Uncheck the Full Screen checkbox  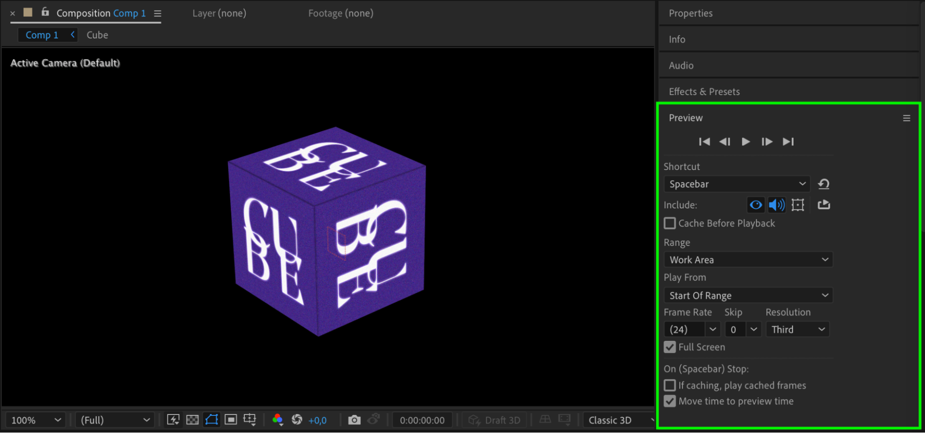[x=670, y=347]
